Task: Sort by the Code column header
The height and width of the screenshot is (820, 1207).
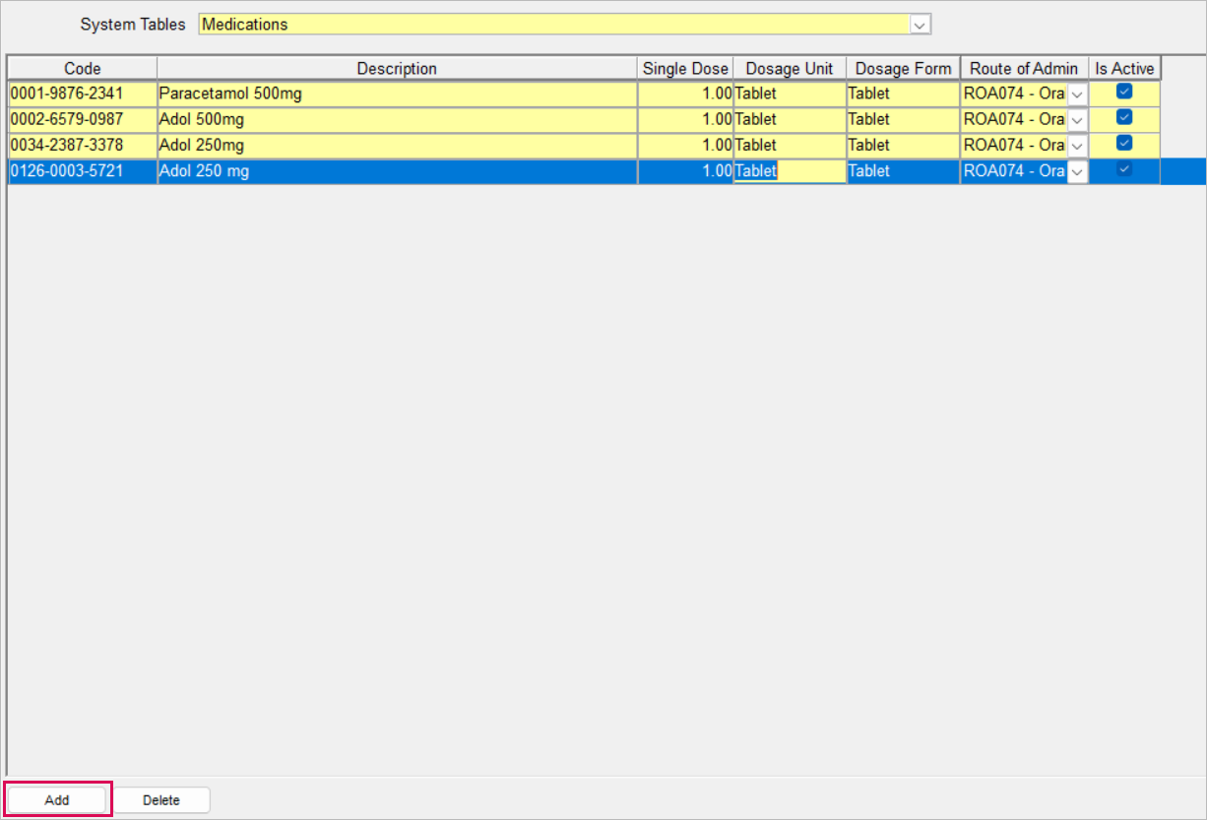Action: pyautogui.click(x=83, y=68)
